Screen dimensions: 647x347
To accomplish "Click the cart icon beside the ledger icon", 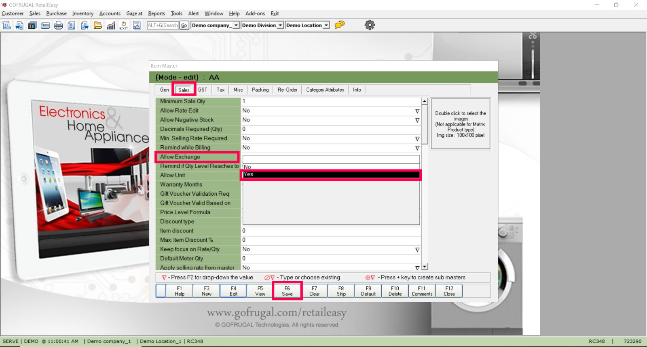I will pyautogui.click(x=19, y=25).
